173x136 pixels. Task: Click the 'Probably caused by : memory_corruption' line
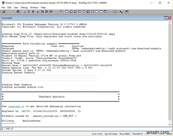[39, 116]
